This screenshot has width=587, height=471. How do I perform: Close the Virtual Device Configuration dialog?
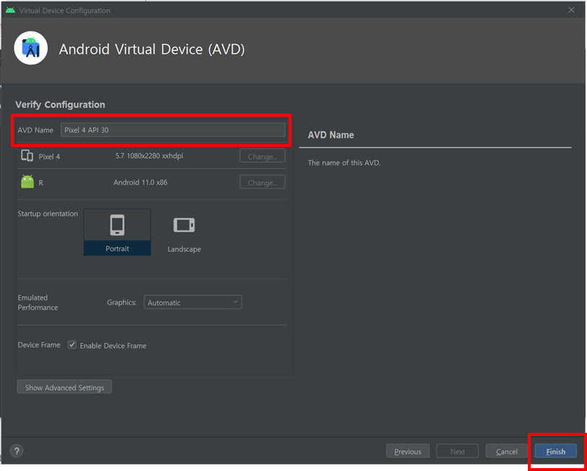(x=571, y=10)
